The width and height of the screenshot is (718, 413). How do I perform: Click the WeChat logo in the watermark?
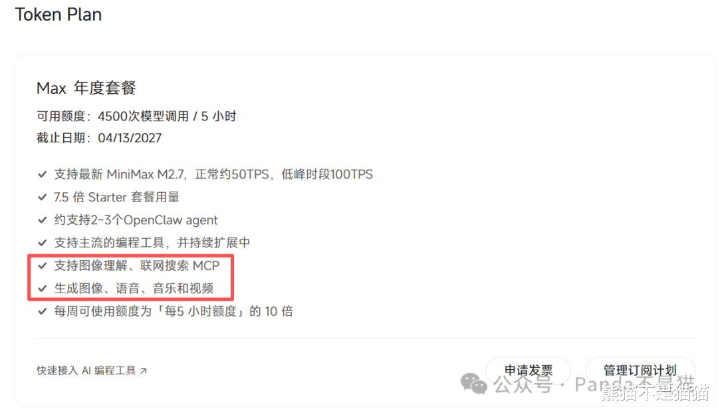[473, 383]
